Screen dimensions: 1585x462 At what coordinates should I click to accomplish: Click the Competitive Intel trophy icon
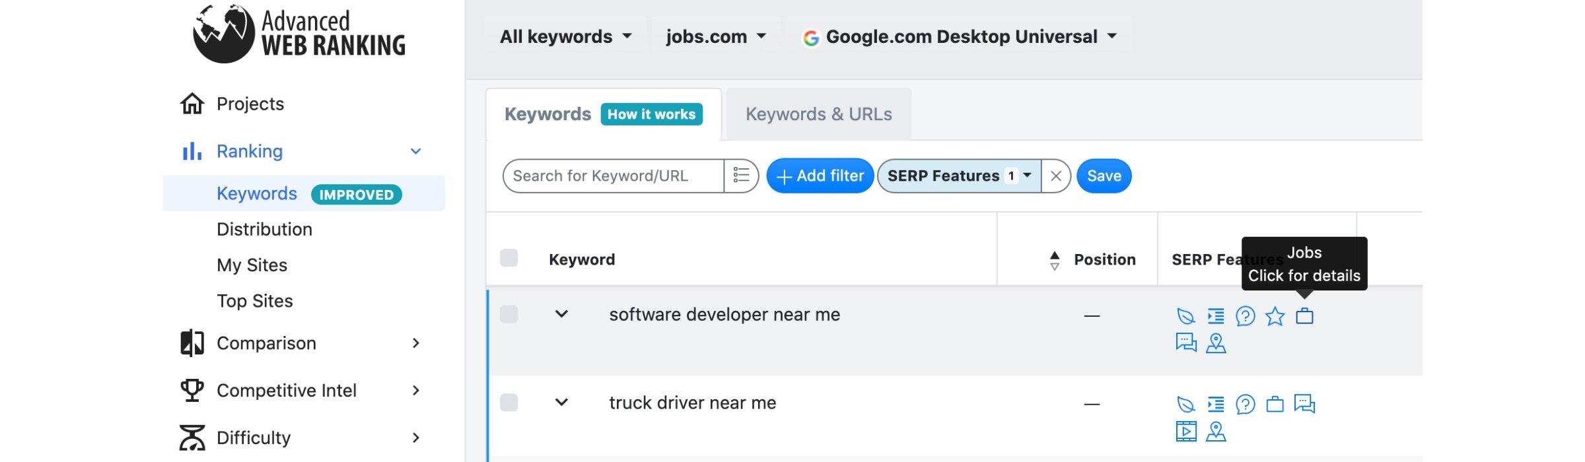(192, 390)
